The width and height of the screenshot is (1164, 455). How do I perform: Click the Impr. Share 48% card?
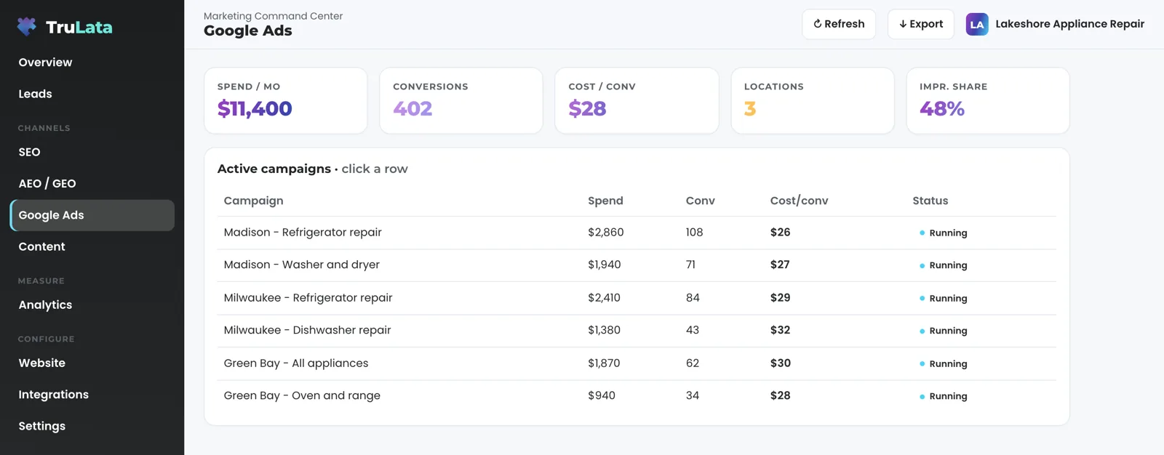coord(988,100)
